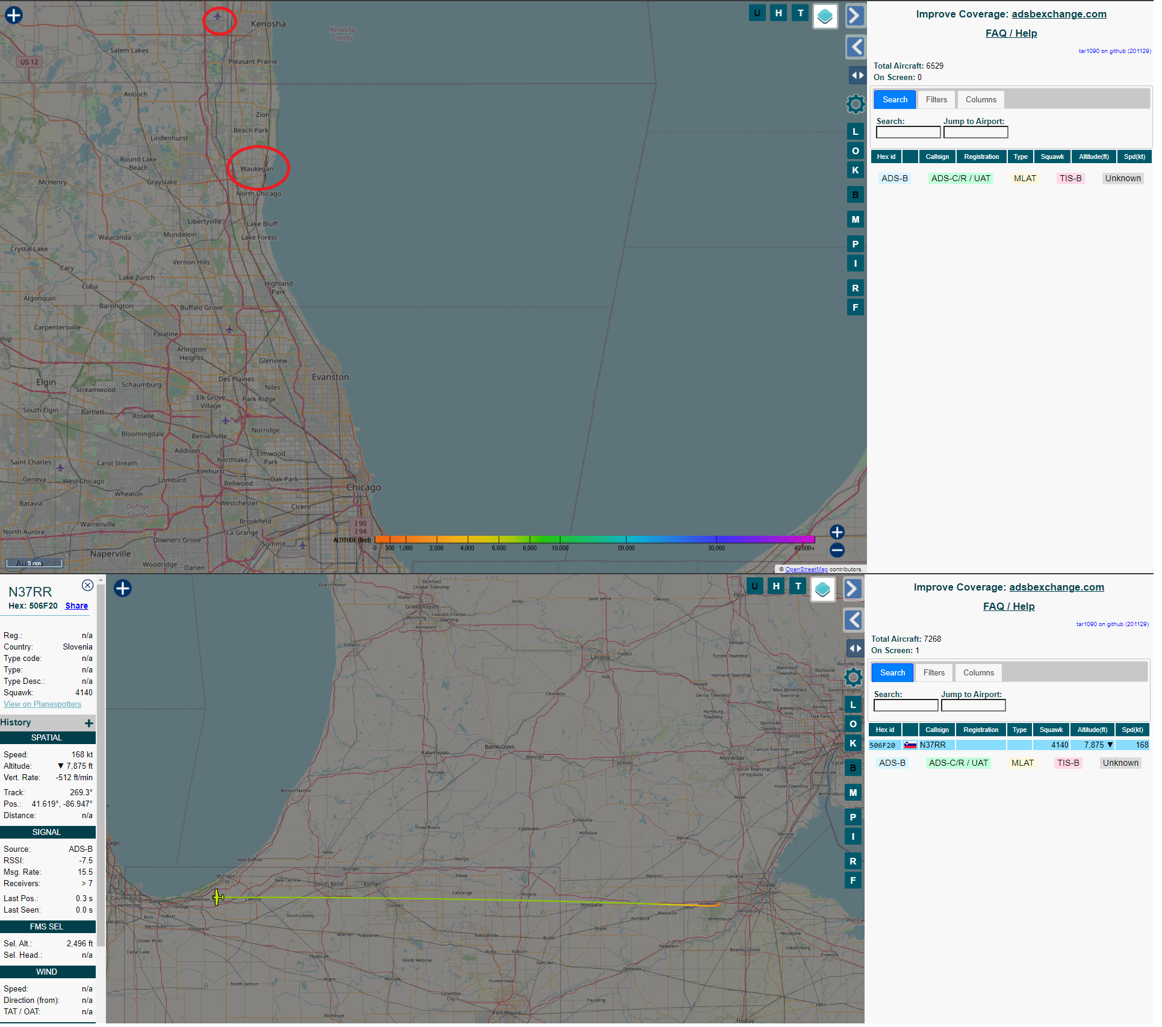The height and width of the screenshot is (1027, 1162).
Task: Toggle F button in top map sidebar
Action: point(856,308)
